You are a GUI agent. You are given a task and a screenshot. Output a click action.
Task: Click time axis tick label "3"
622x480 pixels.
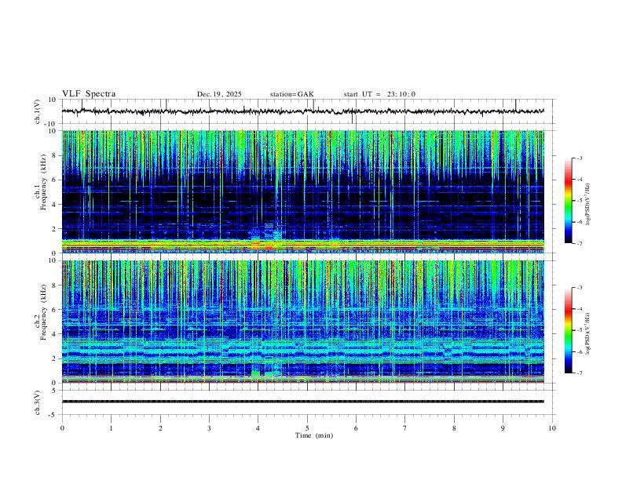(209, 428)
